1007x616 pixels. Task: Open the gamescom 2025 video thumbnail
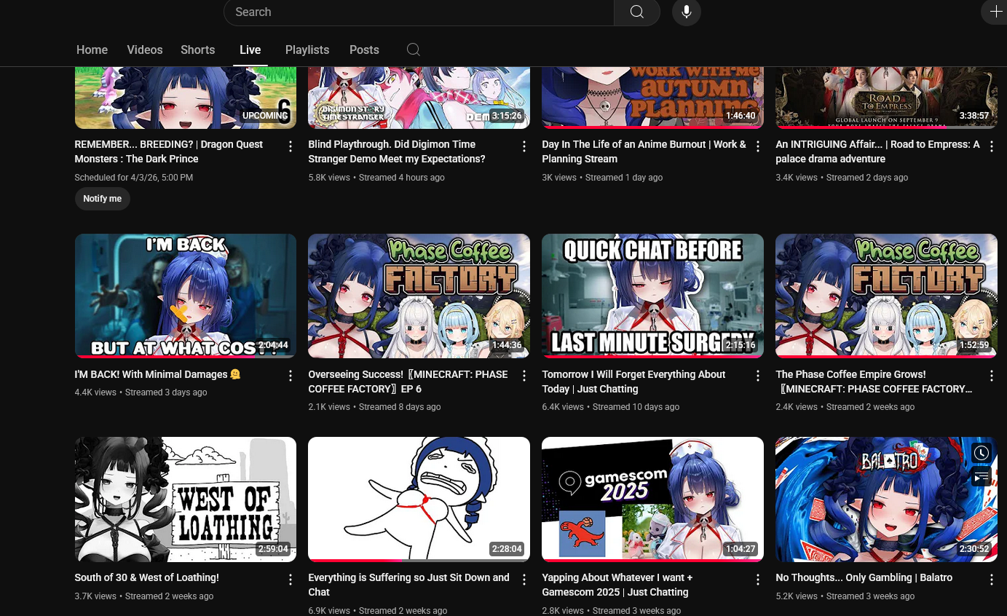(x=652, y=499)
